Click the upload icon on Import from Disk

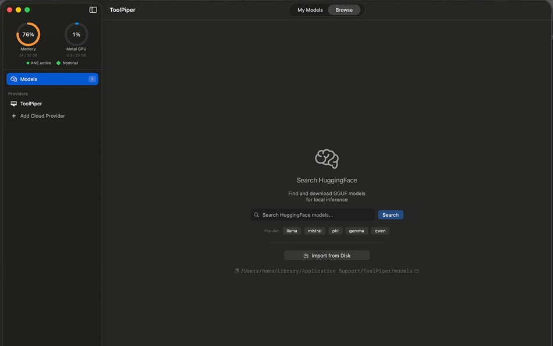tap(305, 255)
